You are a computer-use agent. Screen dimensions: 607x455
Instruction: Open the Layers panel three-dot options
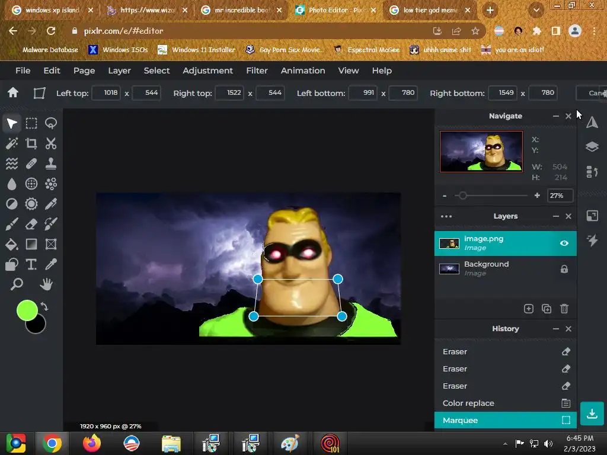click(446, 216)
